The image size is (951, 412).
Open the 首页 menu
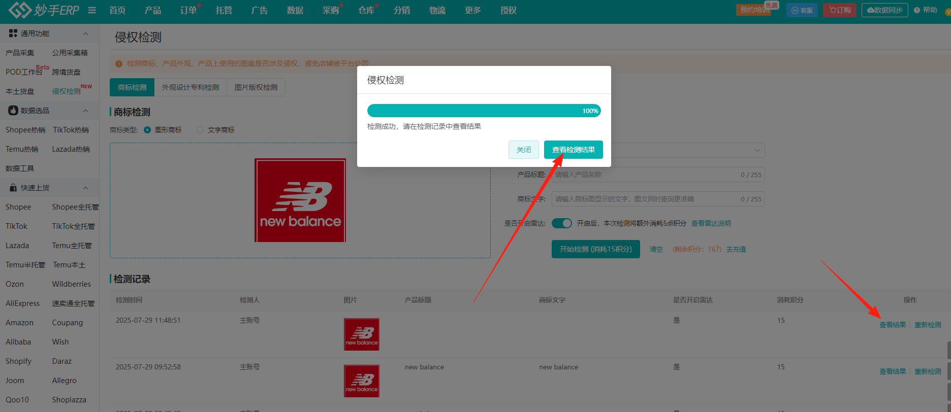pos(117,10)
